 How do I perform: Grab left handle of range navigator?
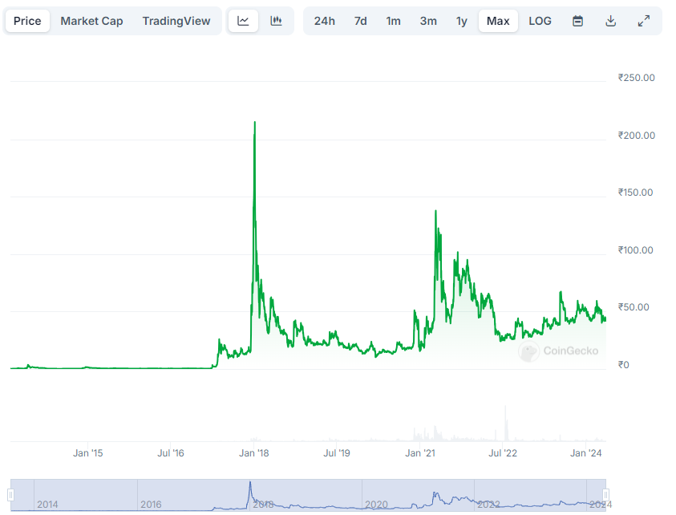(10, 494)
